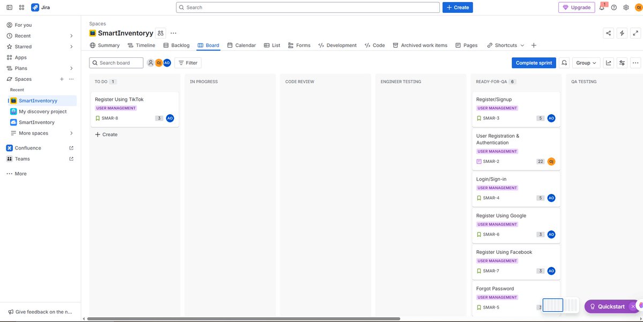Expand the Starred menu chevron

tap(71, 47)
